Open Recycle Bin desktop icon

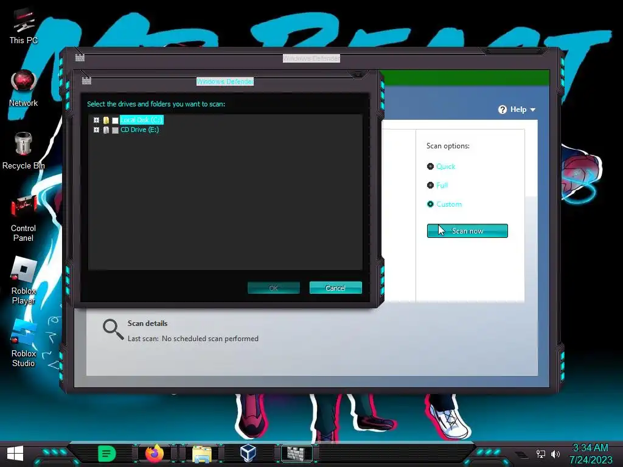(x=24, y=151)
